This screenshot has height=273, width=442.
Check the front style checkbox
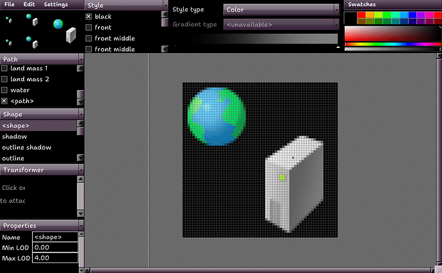pyautogui.click(x=88, y=27)
